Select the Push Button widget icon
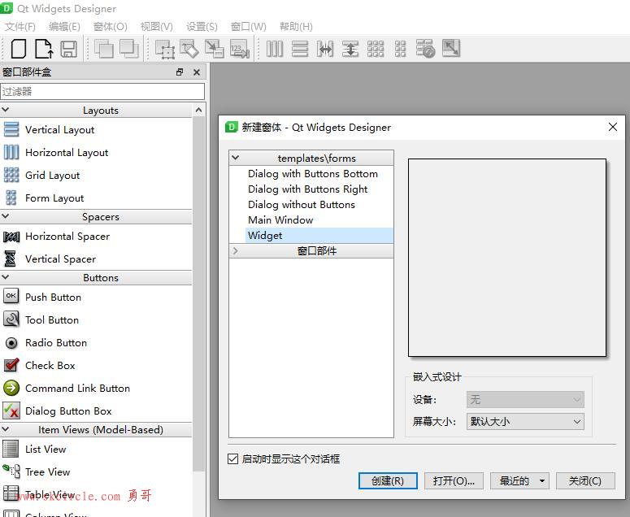 pyautogui.click(x=11, y=297)
